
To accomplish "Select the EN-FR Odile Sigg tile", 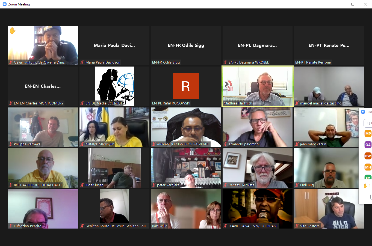I will click(186, 45).
